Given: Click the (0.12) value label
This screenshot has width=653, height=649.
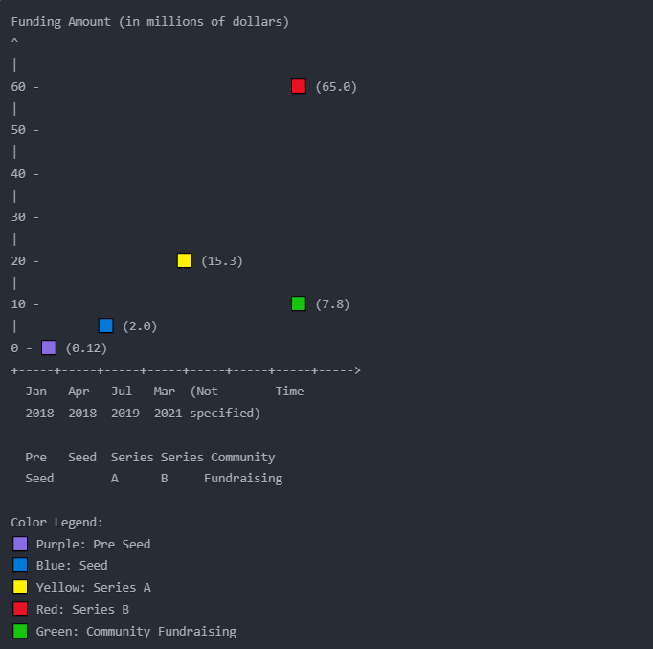Looking at the screenshot, I should point(86,348).
